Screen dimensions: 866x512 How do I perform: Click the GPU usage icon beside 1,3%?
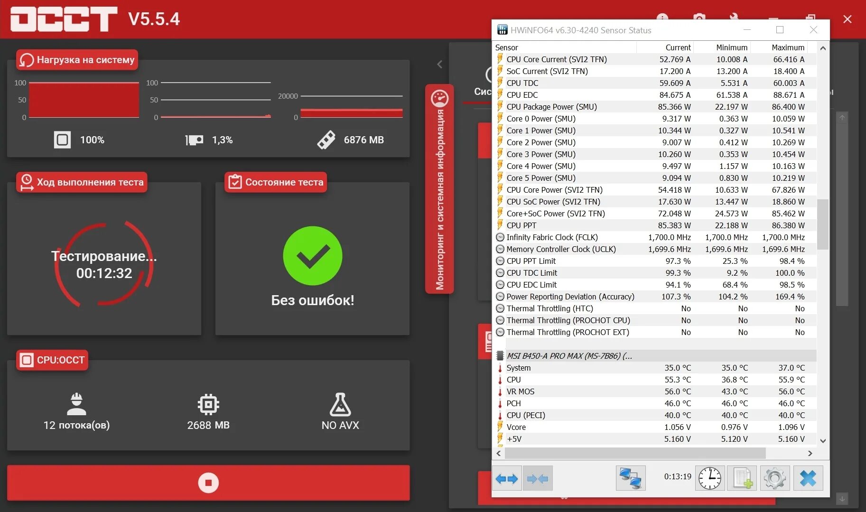point(194,140)
